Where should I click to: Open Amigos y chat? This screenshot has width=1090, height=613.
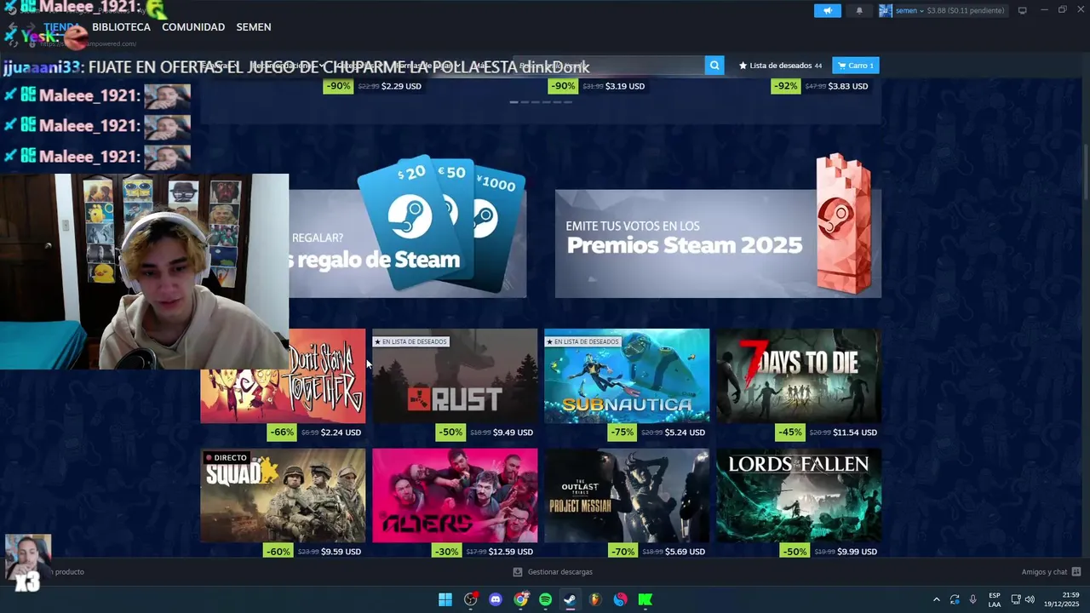point(1051,572)
